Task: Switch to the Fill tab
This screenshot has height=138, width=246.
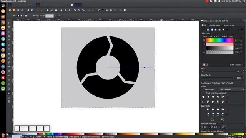Action: pyautogui.click(x=204, y=25)
